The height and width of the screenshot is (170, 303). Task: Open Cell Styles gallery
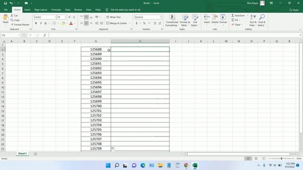tap(195, 21)
